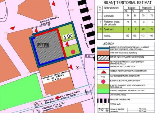
Task: Click the 'Existent' column header
Action: pos(131,8)
